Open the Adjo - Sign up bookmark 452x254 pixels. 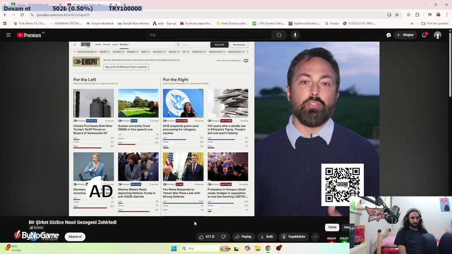point(164,24)
